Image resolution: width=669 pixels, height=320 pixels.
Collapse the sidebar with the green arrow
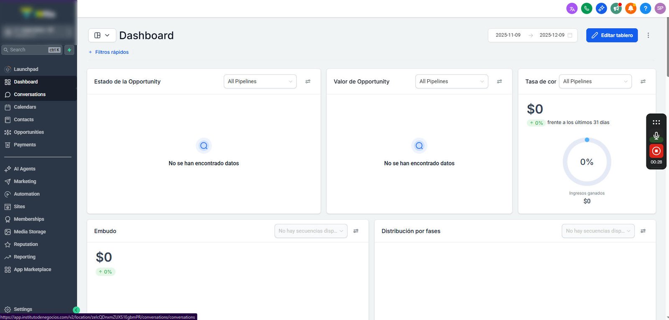point(76,310)
